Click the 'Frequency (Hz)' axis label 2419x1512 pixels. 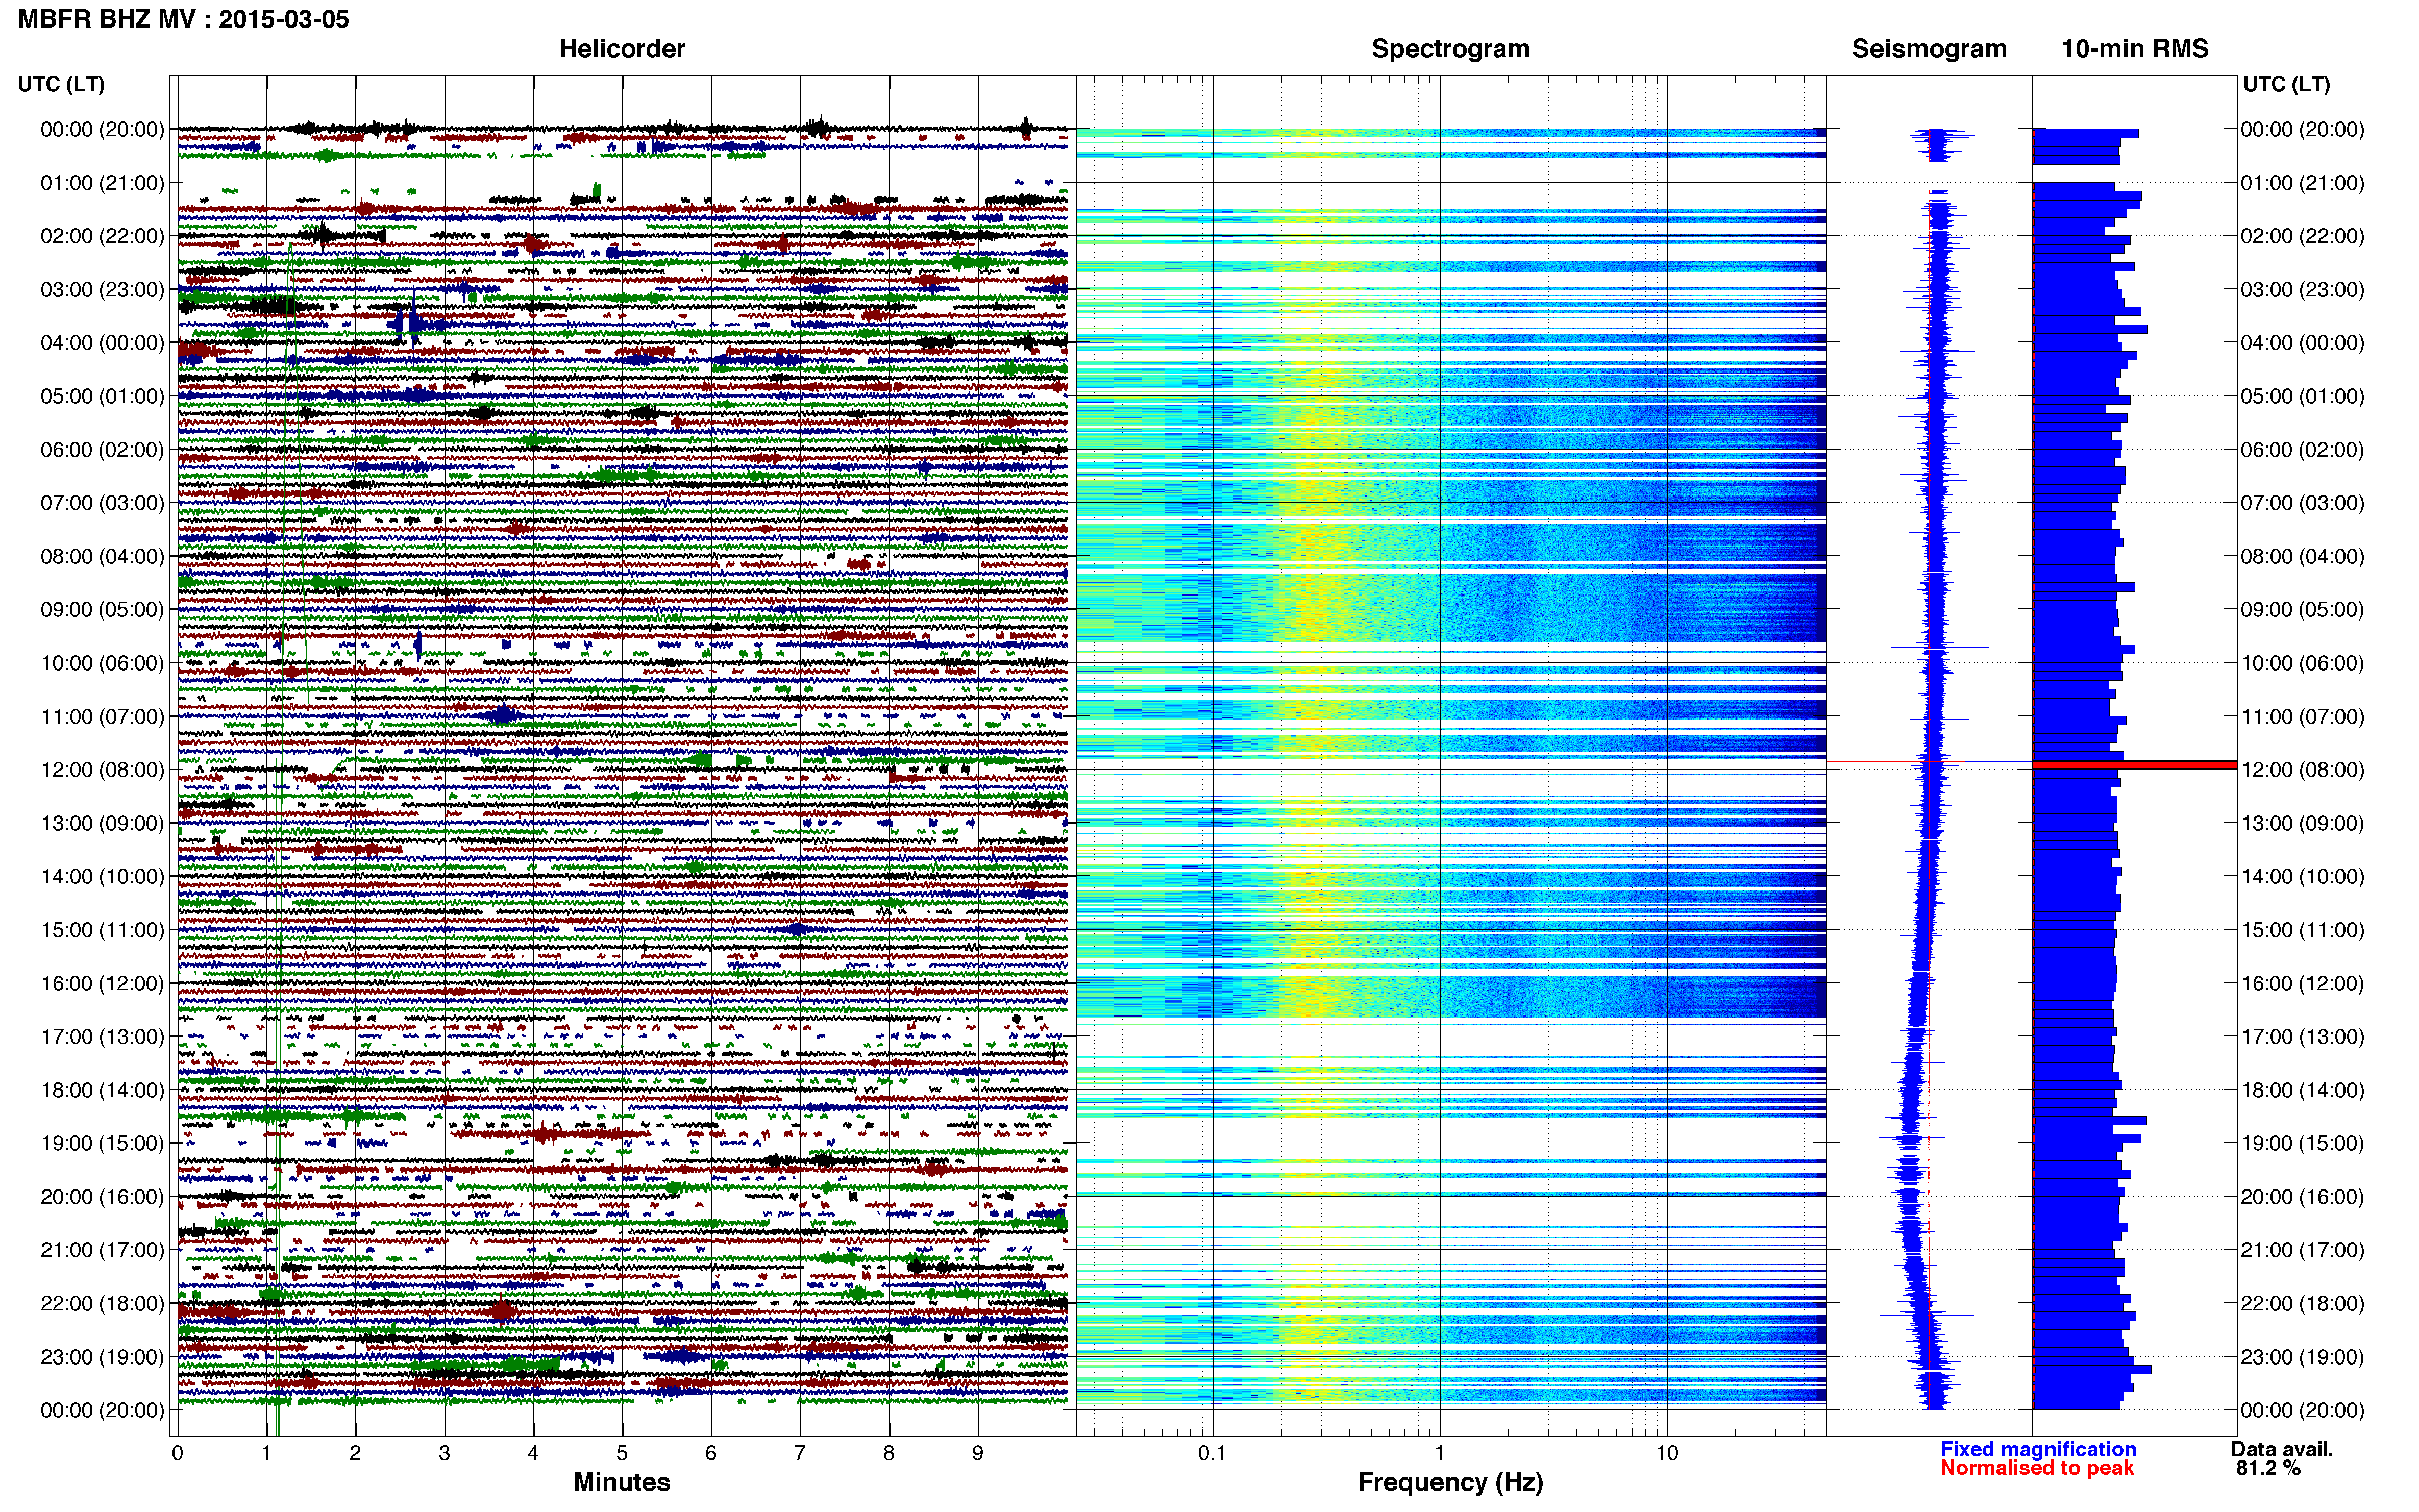click(1450, 1482)
